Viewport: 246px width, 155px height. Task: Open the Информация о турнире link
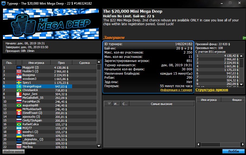click(176, 90)
